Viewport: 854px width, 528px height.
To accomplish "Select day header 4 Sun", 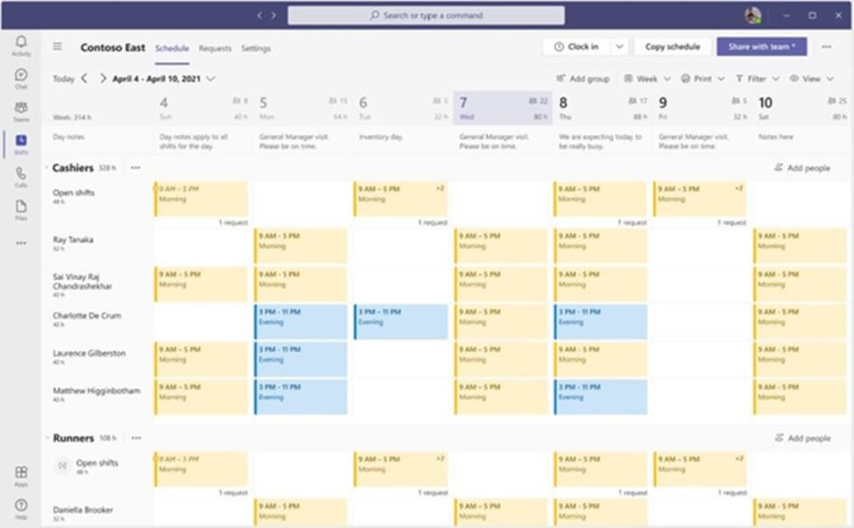I will click(x=202, y=108).
